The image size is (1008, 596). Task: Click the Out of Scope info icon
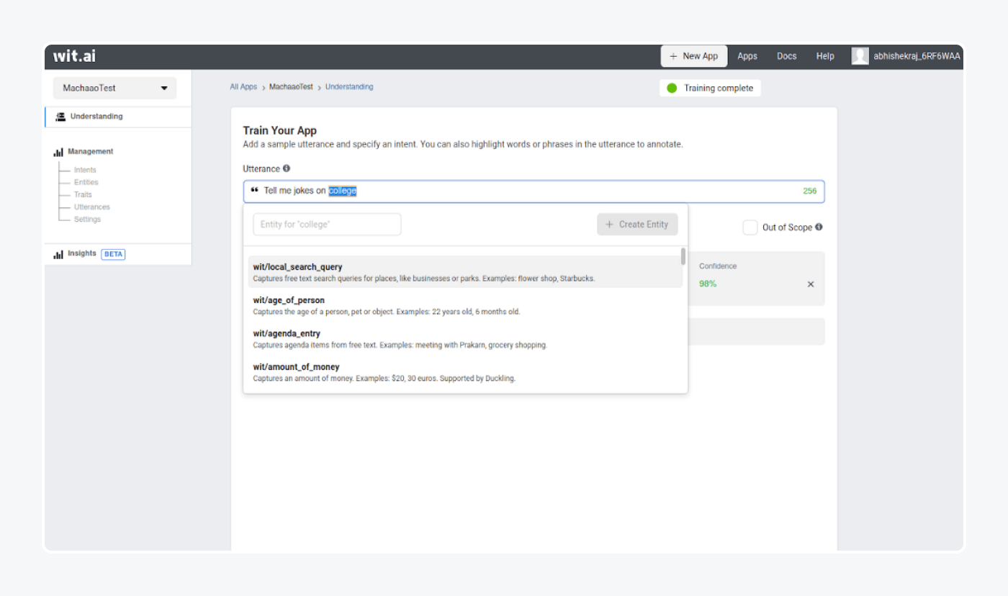[819, 227]
